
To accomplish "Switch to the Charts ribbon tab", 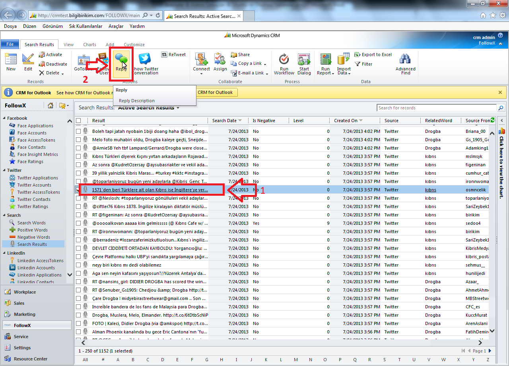I will (89, 45).
